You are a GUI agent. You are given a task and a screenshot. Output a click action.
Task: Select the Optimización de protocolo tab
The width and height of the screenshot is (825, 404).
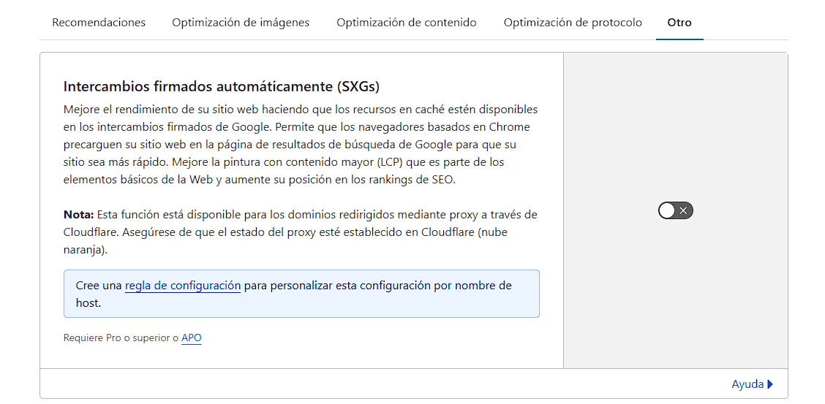coord(573,23)
